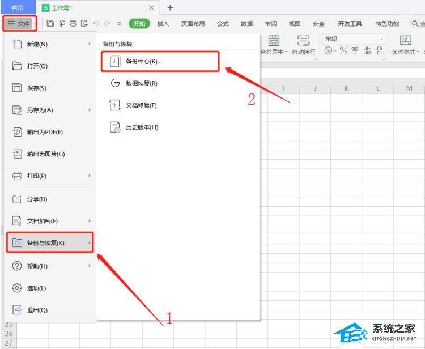This screenshot has width=425, height=349.
Task: Expand the quick access toolbar dropdown
Action: click(119, 24)
